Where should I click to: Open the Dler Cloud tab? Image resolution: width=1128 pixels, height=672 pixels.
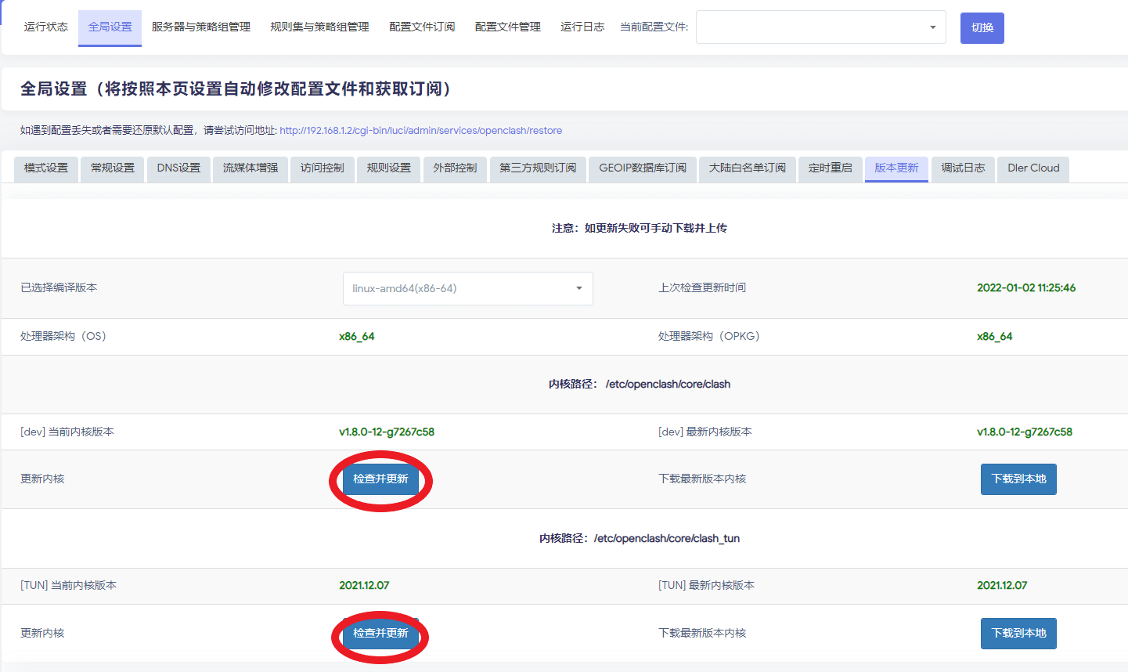click(1032, 168)
